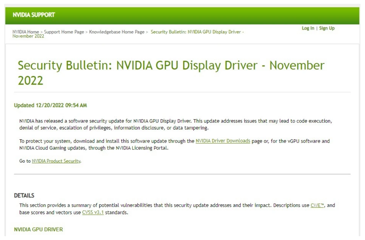Click the Security Bulletin page title heading
The image size is (365, 240).
pos(171,73)
